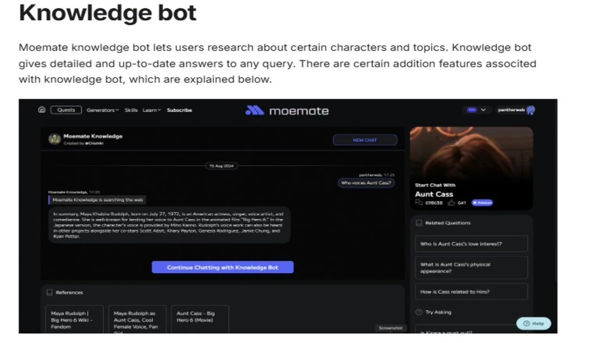Select Skills from the navigation bar
The image size is (609, 343).
[131, 110]
